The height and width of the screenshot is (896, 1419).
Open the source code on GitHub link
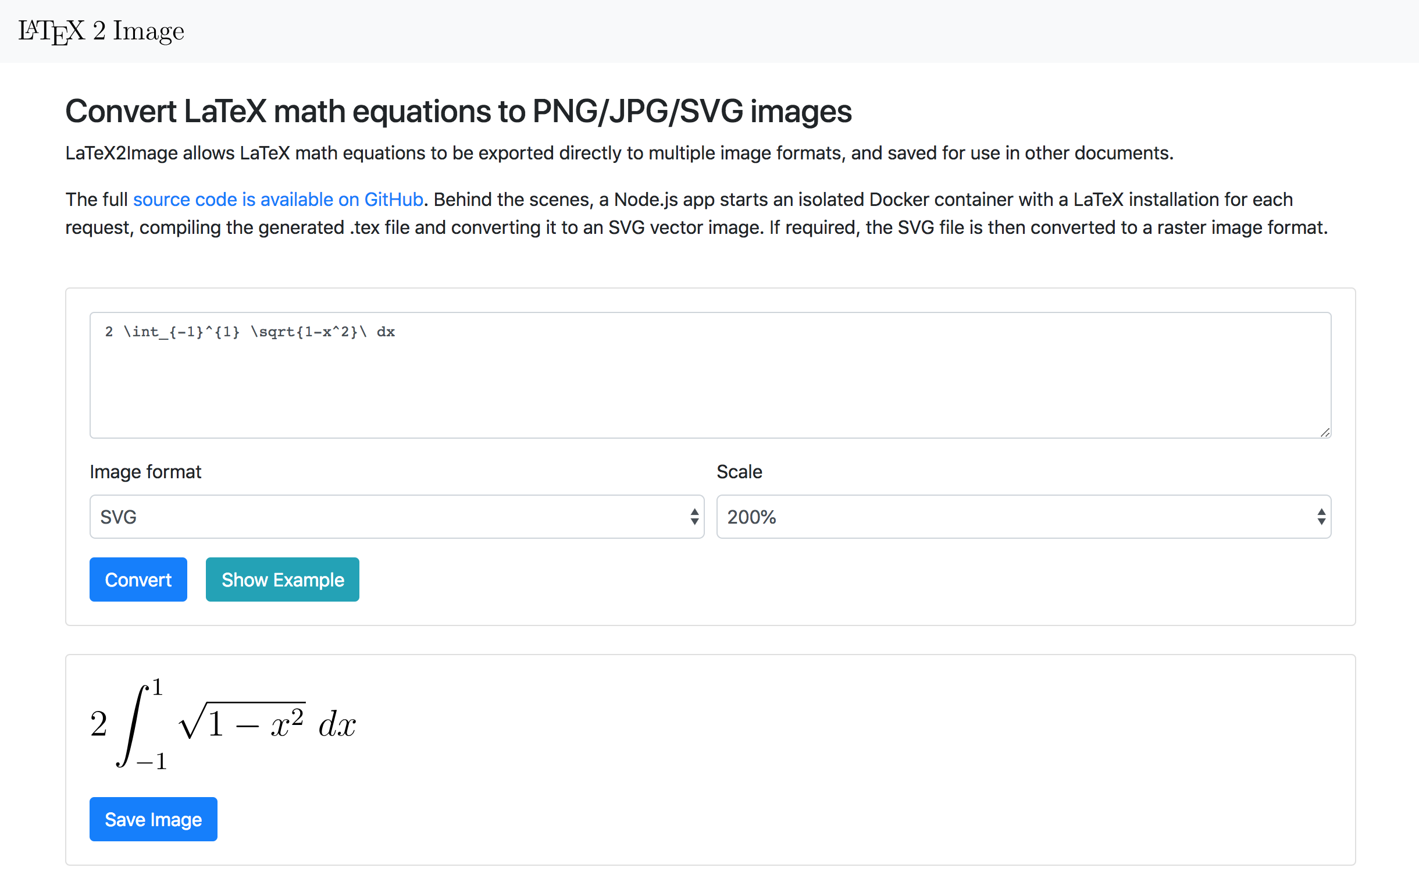[x=278, y=199]
